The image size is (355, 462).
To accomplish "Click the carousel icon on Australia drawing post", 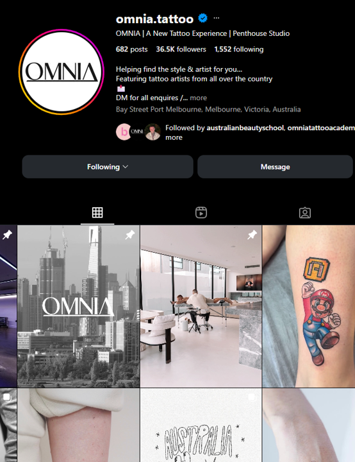I will (252, 397).
